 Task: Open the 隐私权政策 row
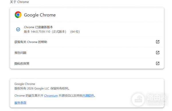pos(87,63)
